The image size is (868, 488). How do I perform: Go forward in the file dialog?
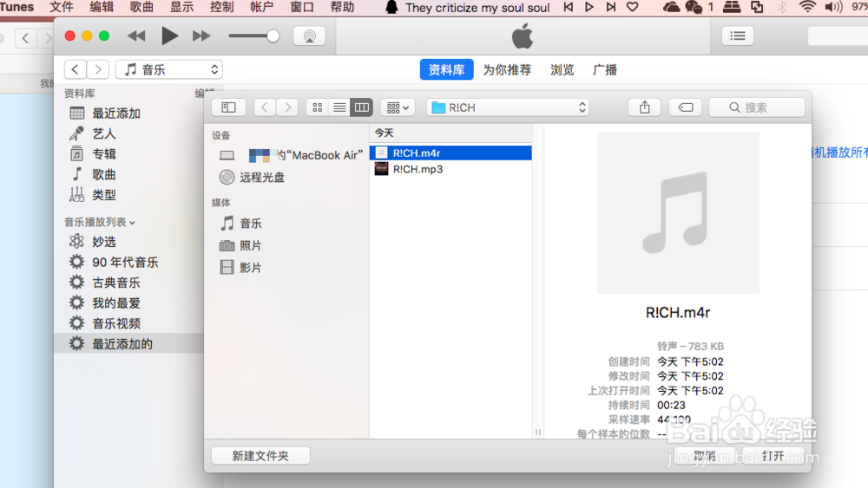click(x=287, y=107)
